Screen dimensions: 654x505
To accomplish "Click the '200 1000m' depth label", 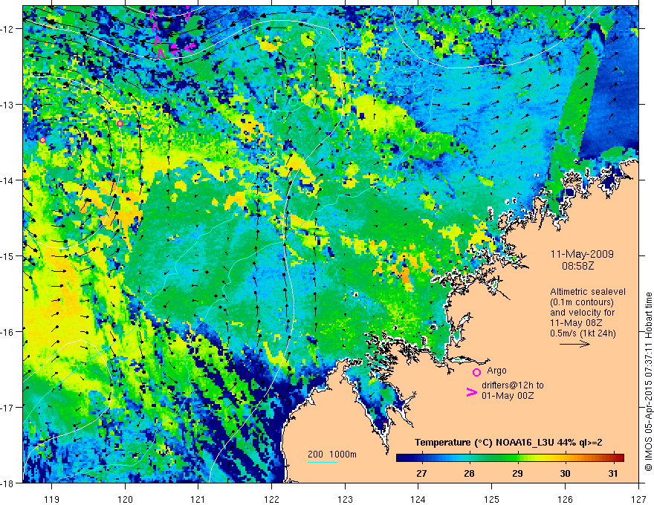I will tap(332, 454).
